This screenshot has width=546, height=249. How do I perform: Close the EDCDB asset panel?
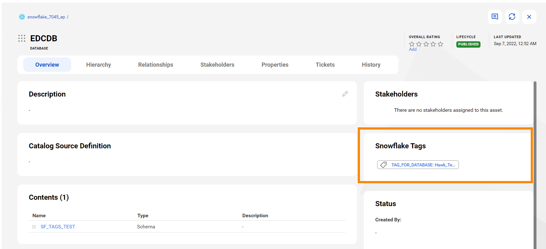point(529,17)
